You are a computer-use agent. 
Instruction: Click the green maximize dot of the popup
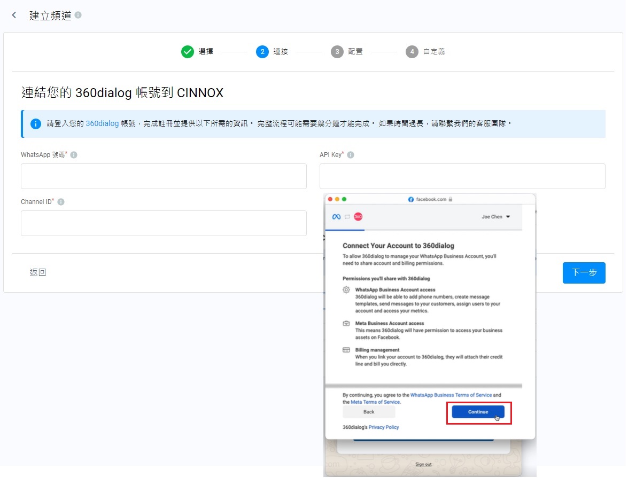coord(344,199)
